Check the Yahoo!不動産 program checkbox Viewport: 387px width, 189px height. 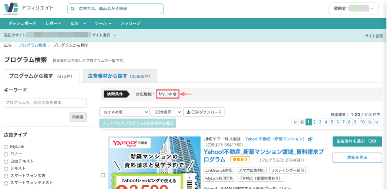103,175
